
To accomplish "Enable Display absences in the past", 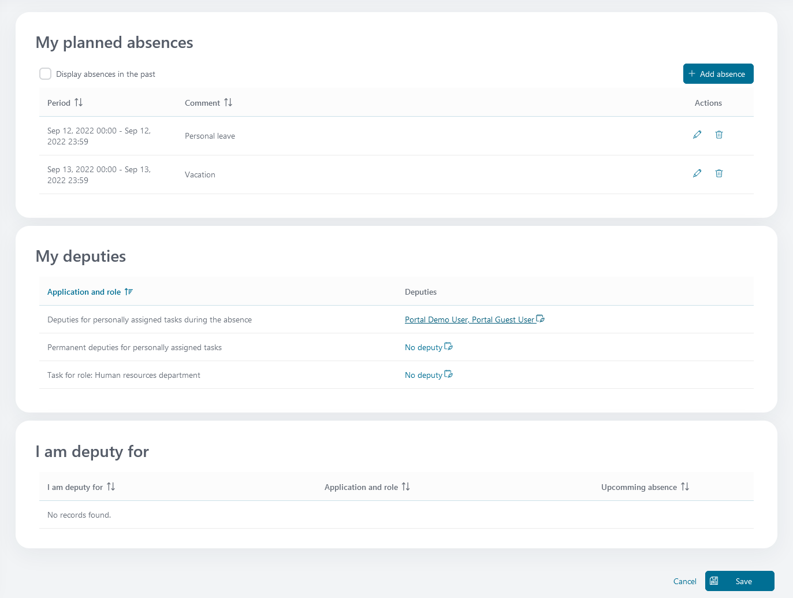I will [x=45, y=73].
